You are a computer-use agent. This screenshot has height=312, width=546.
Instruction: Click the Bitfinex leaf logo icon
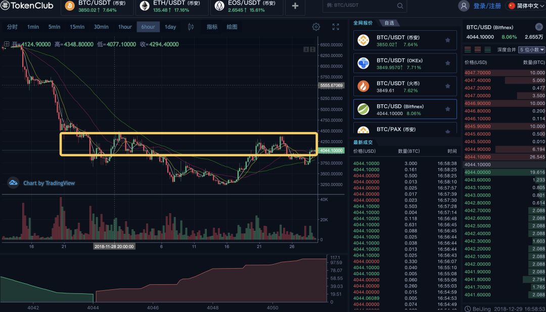[x=363, y=109]
